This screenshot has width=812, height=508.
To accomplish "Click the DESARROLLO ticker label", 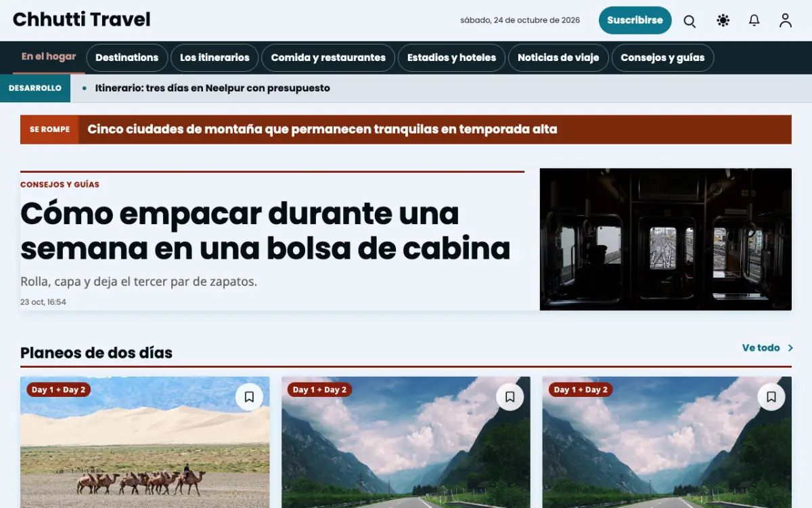I will pyautogui.click(x=35, y=88).
